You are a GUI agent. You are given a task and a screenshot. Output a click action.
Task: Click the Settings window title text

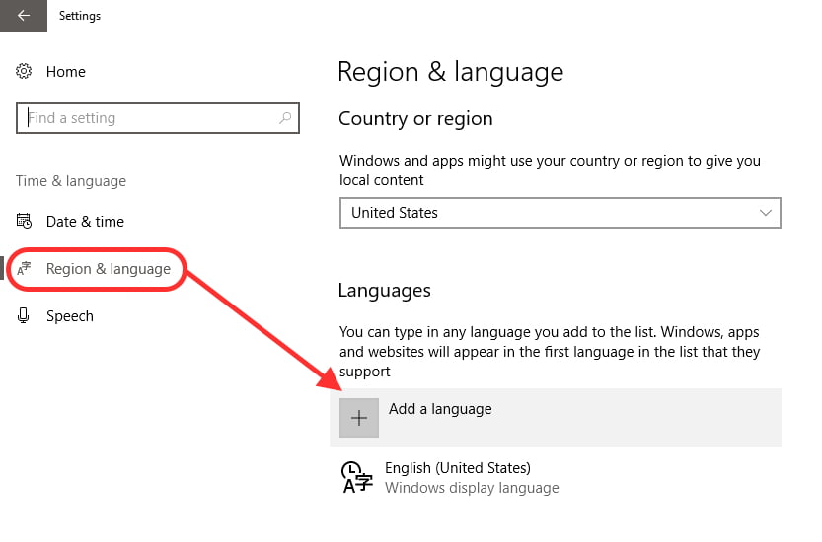[x=80, y=16]
